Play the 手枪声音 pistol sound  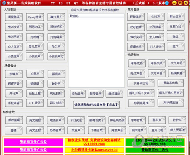tap(14, 103)
